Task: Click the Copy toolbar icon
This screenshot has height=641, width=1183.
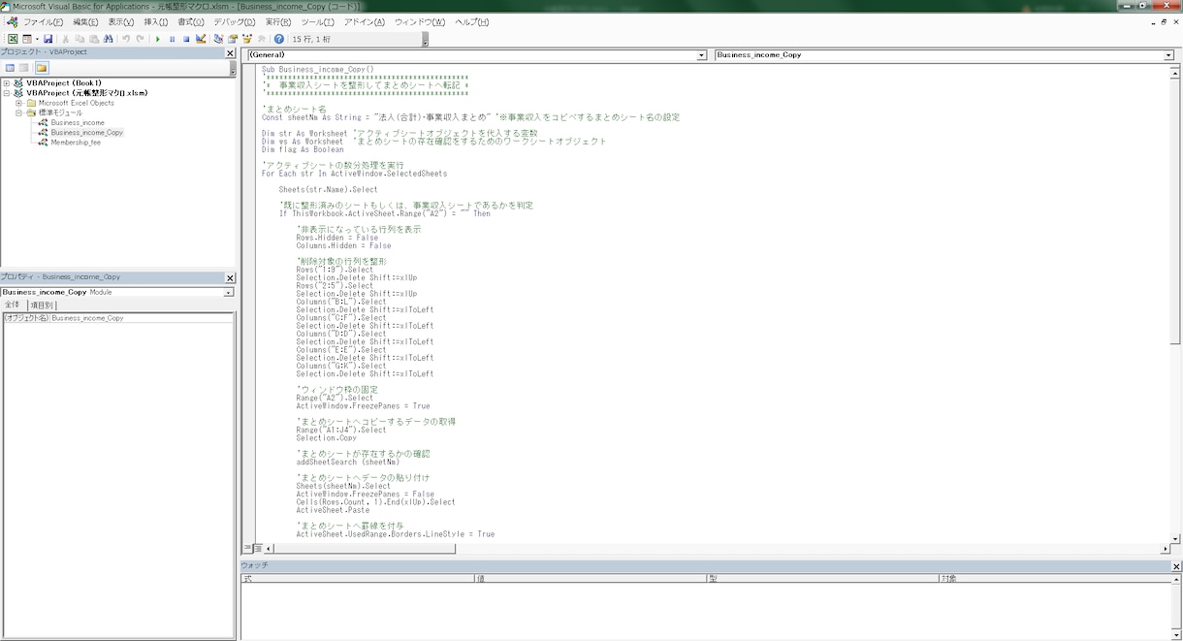Action: (80, 39)
